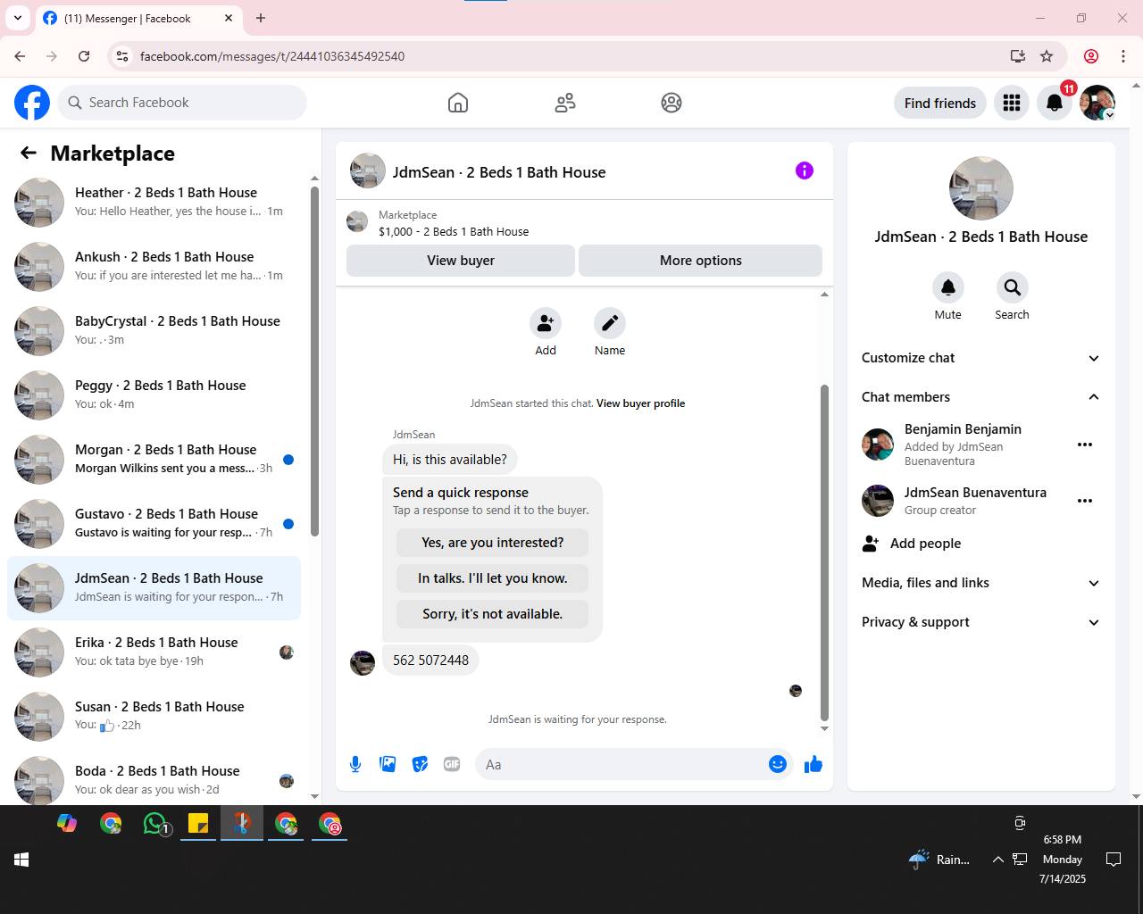This screenshot has width=1143, height=914.
Task: Click the Add people icon in chat
Action: tap(546, 323)
